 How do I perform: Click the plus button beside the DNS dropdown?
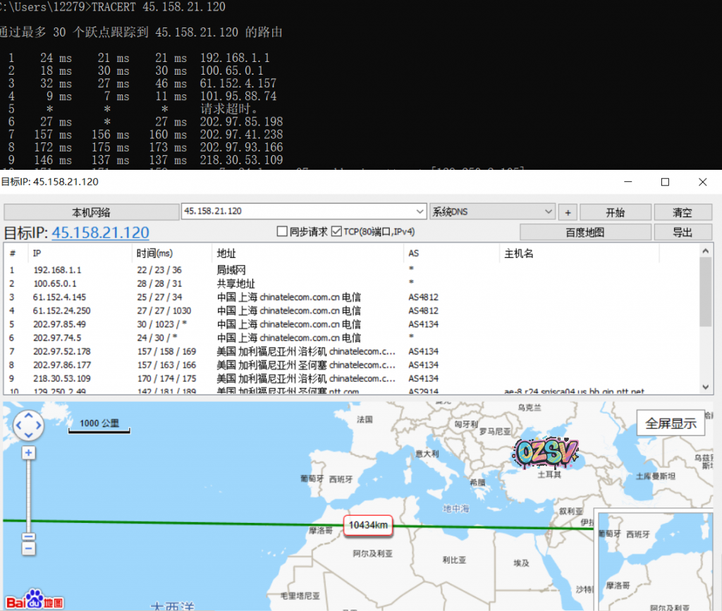pos(568,212)
